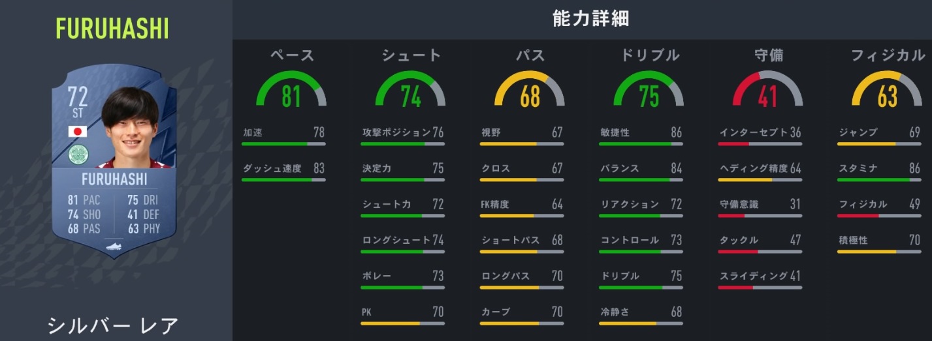Screen dimensions: 932x341
Task: Click the ペース gauge showing 81
Action: 291,91
